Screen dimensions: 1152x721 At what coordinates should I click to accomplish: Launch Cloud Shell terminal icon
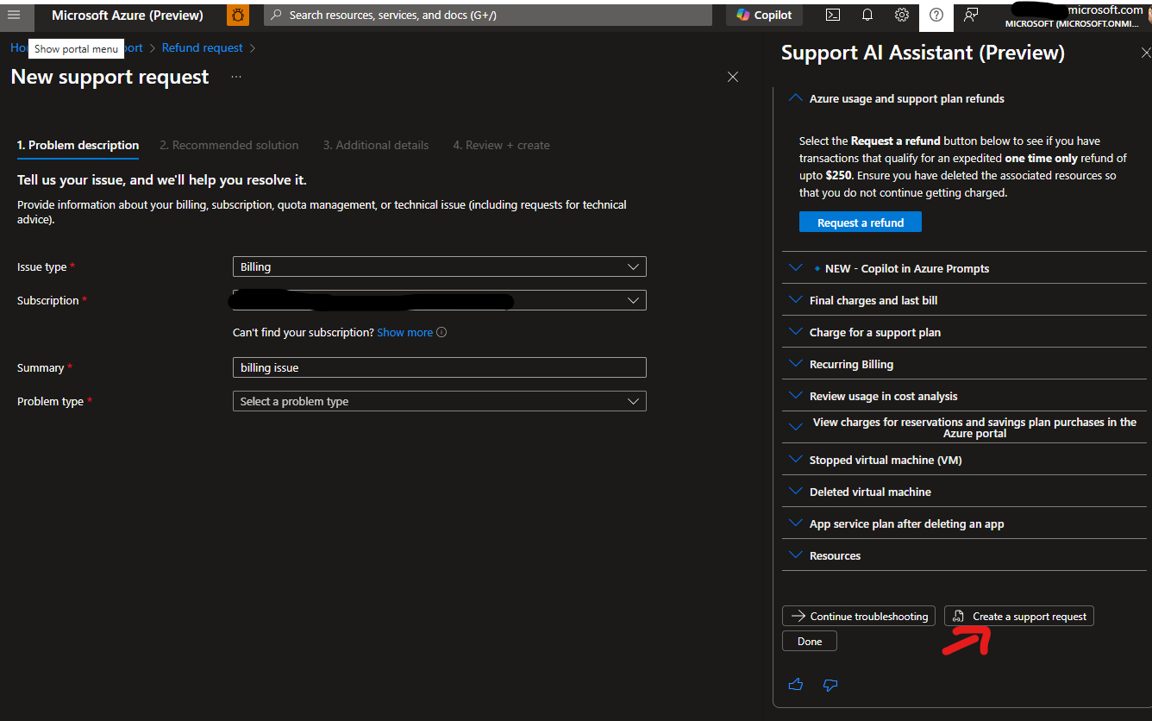point(833,15)
